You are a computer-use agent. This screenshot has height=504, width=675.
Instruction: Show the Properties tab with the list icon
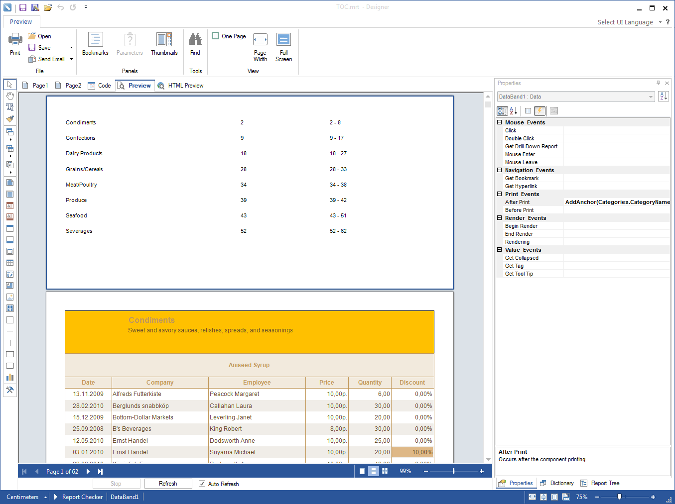click(x=528, y=111)
